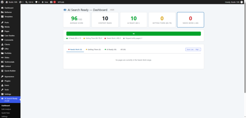The width and height of the screenshot is (246, 118).
Task: Click the Plugins plug icon
Action: point(2,81)
